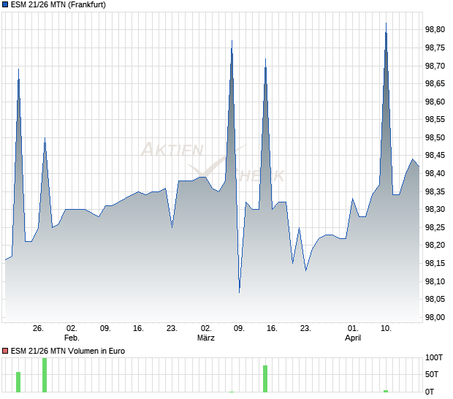453x399 pixels.
Task: Click the green volume bar under 16. März
Action: (265, 379)
